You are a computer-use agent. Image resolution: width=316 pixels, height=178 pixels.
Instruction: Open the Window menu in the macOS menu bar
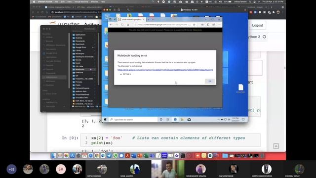pos(94,1)
